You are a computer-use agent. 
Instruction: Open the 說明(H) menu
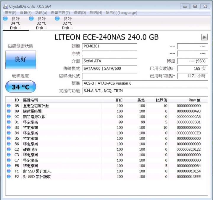[x=96, y=13]
